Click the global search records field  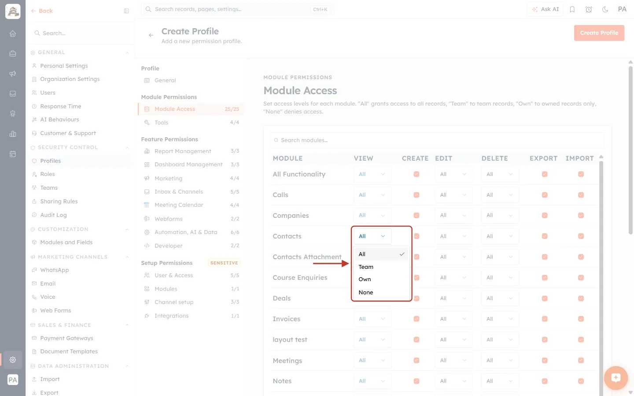point(237,9)
